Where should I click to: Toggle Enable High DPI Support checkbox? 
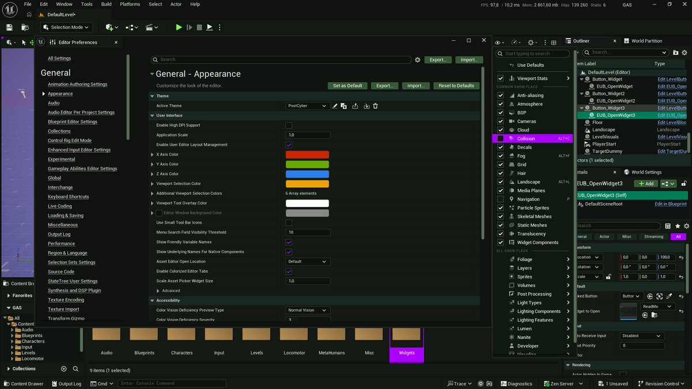[x=289, y=125]
